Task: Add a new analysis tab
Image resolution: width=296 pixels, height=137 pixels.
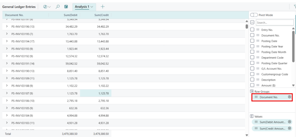Action: pyautogui.click(x=103, y=7)
